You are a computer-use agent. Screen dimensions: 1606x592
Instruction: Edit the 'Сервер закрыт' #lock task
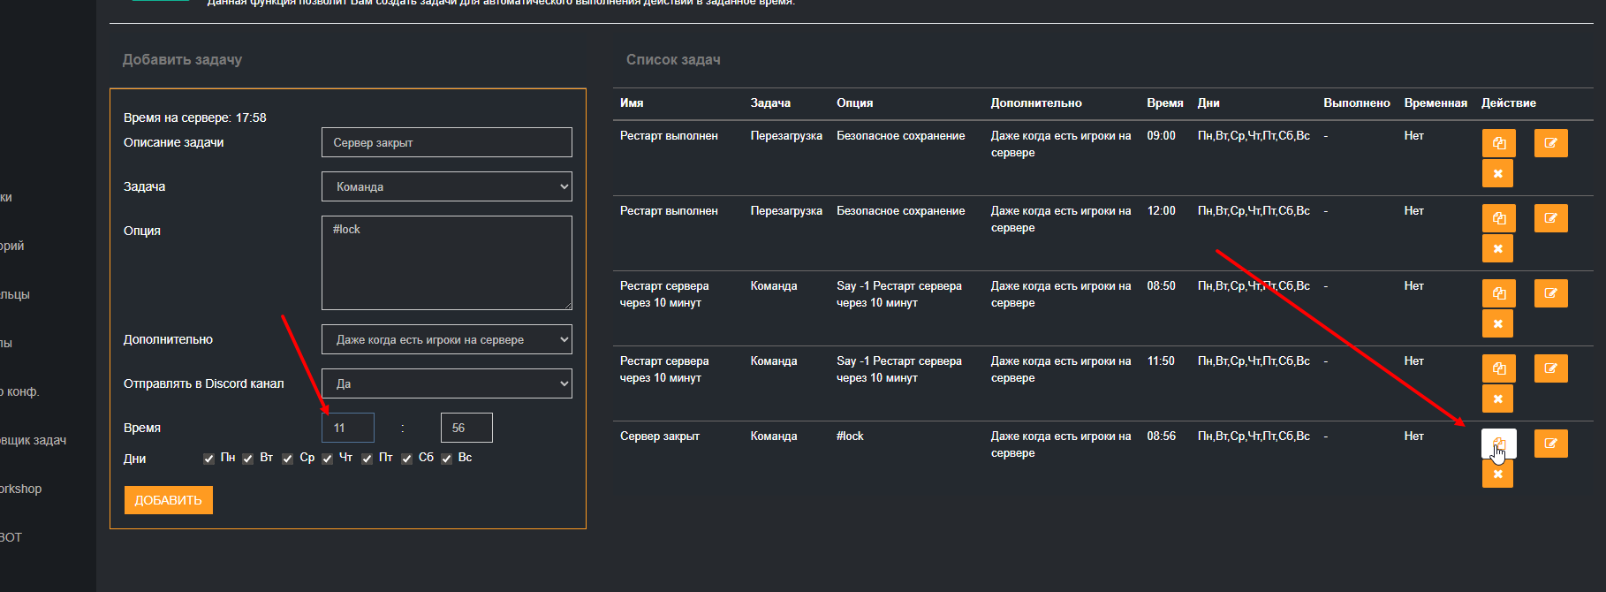tap(1550, 444)
